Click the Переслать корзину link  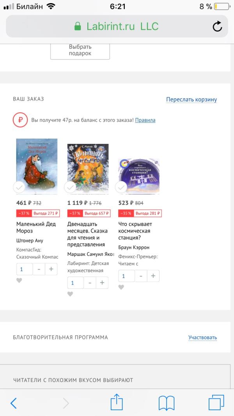[x=191, y=100]
